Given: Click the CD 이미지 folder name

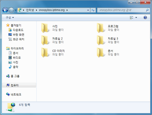Looking at the screenshot, I should click(x=58, y=51).
